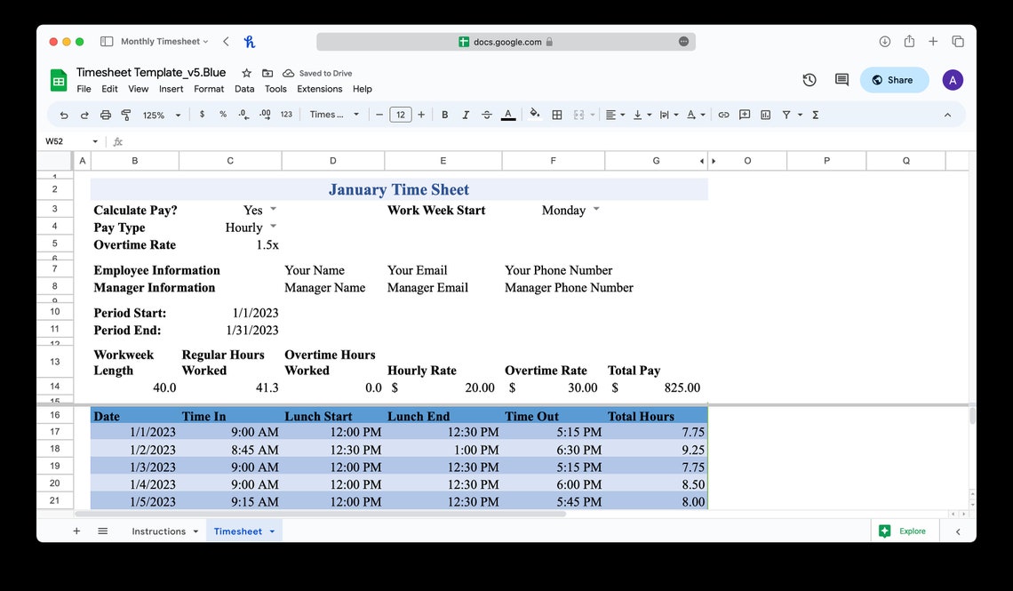Click the borders icon in the toolbar

coord(557,115)
